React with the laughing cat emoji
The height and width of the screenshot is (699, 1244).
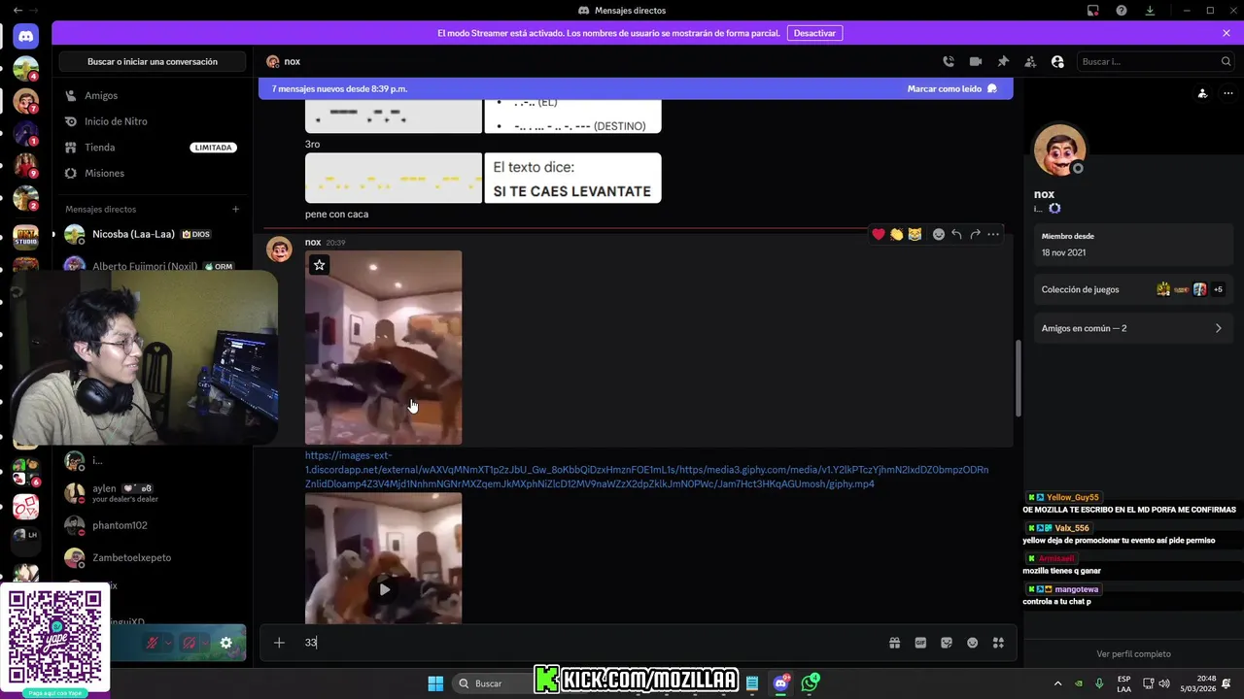[915, 234]
